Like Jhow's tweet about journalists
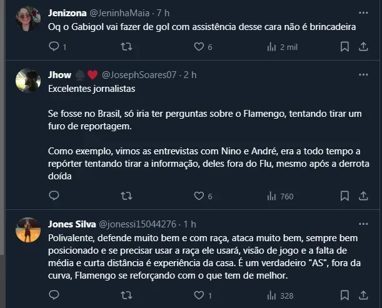Image resolution: width=382 pixels, height=308 pixels. coord(199,196)
